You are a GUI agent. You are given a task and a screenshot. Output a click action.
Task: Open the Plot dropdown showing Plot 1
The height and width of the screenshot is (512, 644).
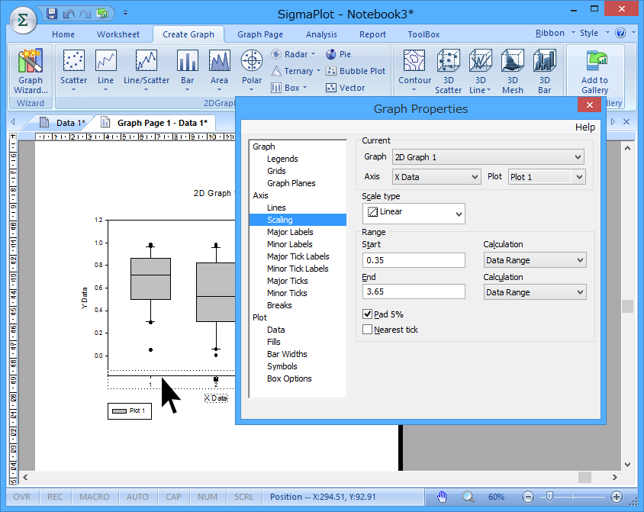[546, 177]
